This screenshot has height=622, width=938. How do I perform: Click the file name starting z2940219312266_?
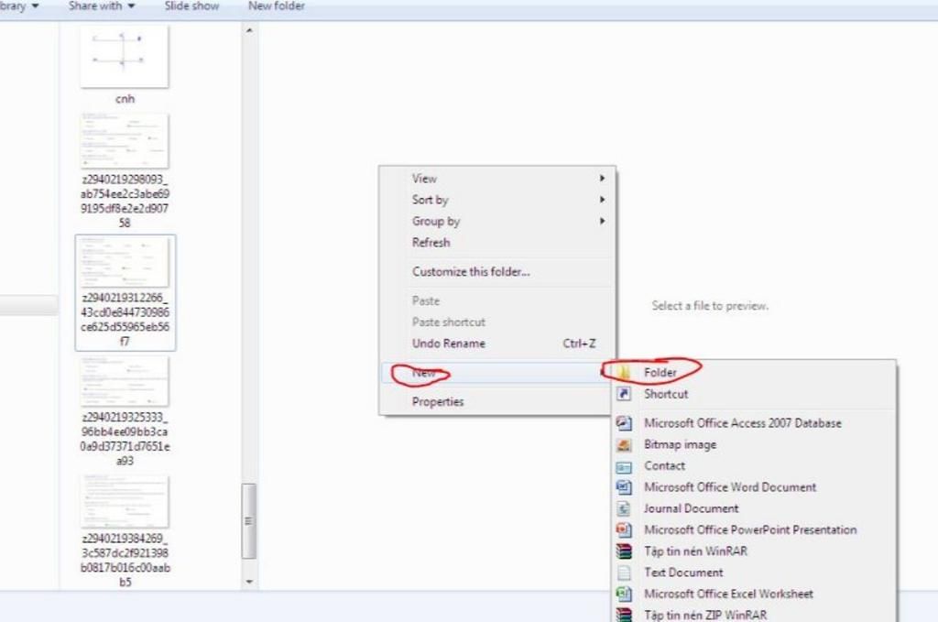pyautogui.click(x=125, y=320)
